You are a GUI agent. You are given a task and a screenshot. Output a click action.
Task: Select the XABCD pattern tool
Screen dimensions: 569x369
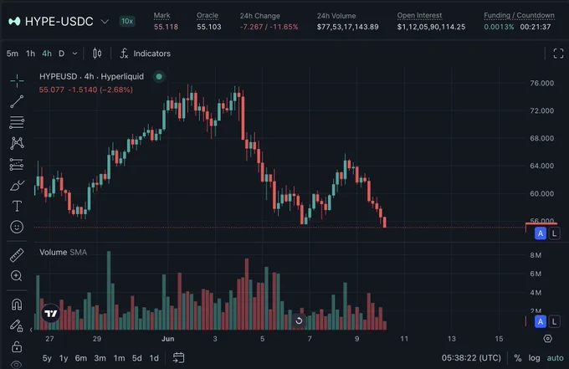tap(17, 143)
